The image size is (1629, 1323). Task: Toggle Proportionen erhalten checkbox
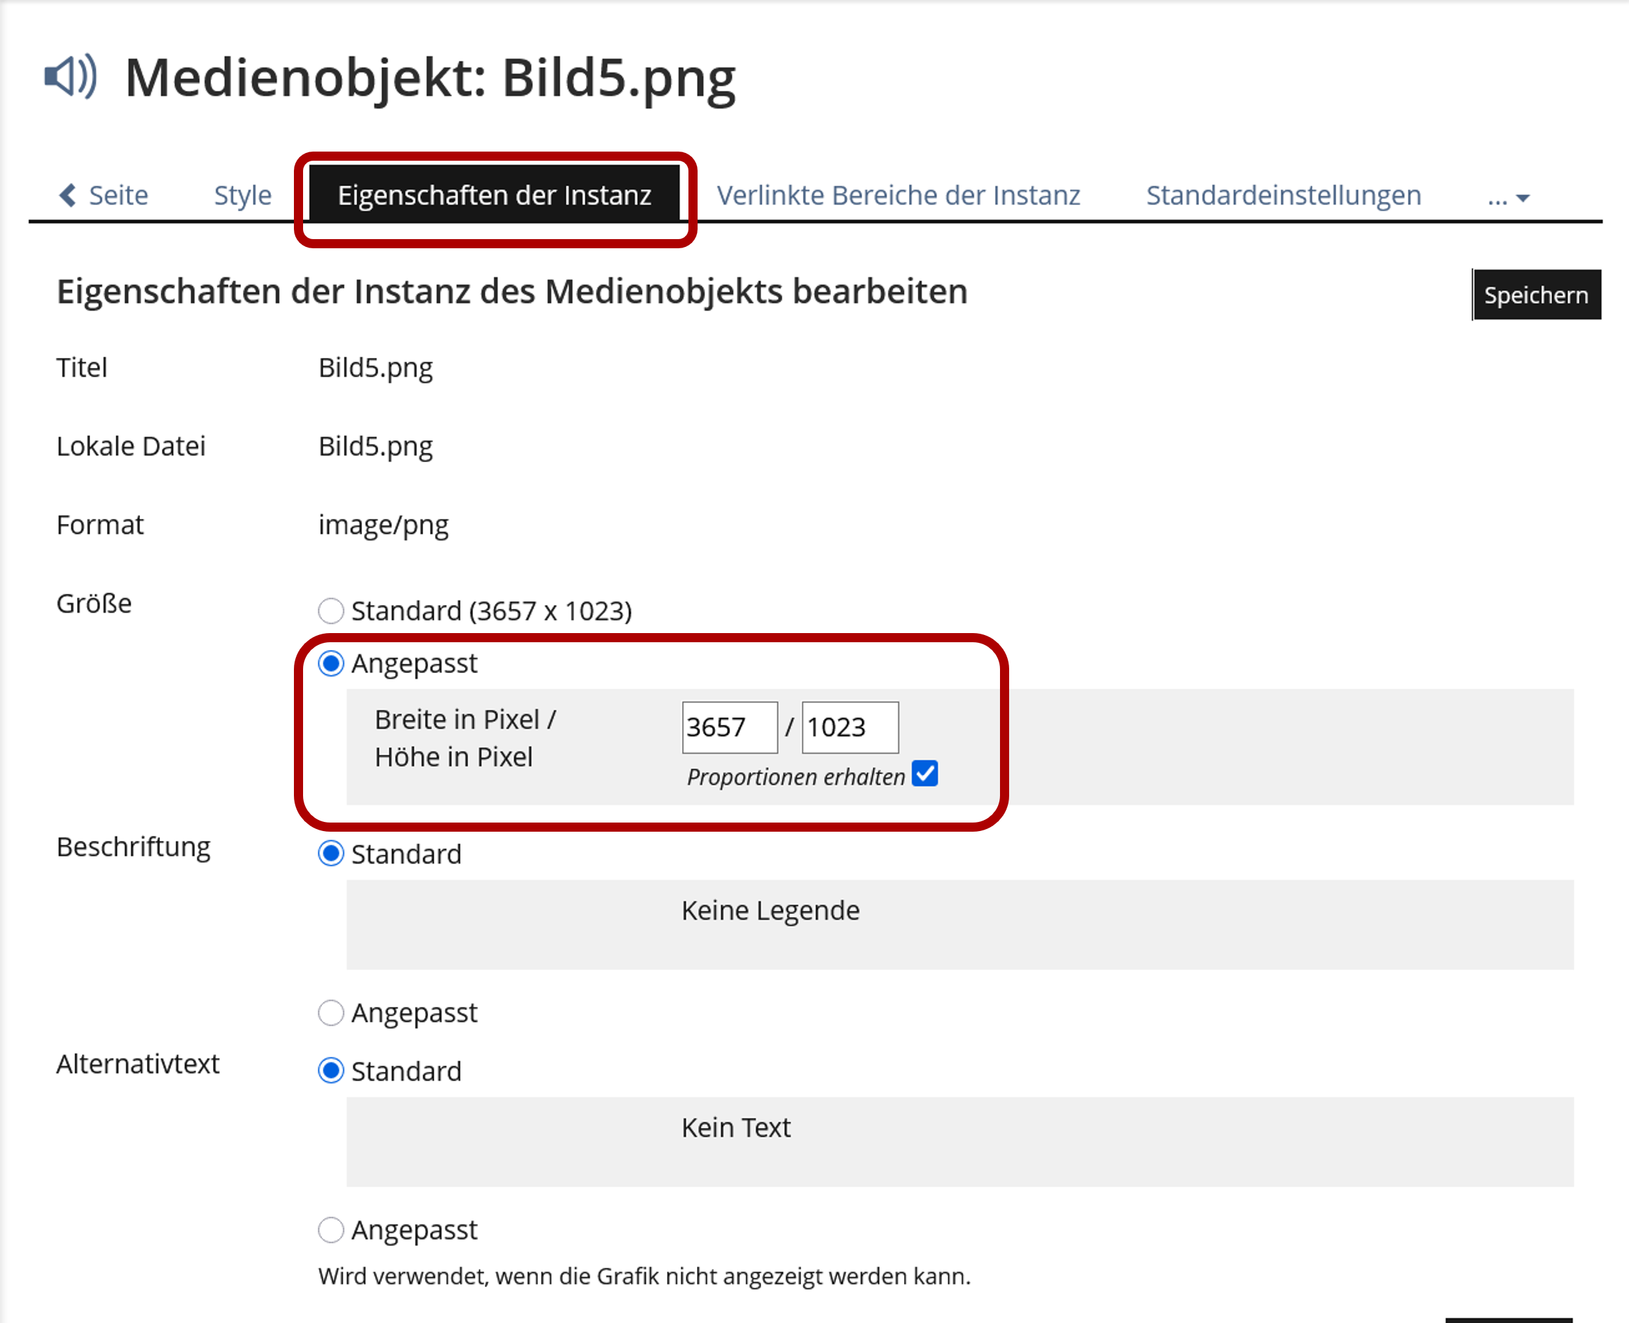pyautogui.click(x=925, y=774)
